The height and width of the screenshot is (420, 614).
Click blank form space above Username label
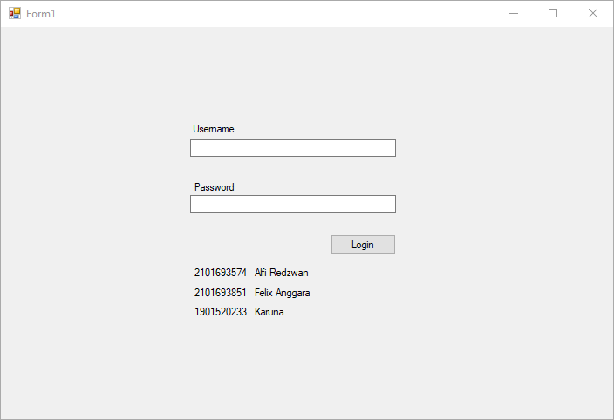[x=293, y=78]
